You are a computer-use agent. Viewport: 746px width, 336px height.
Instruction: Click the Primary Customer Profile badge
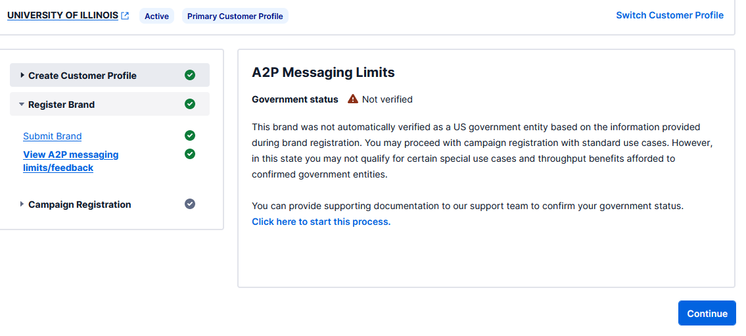click(x=235, y=16)
